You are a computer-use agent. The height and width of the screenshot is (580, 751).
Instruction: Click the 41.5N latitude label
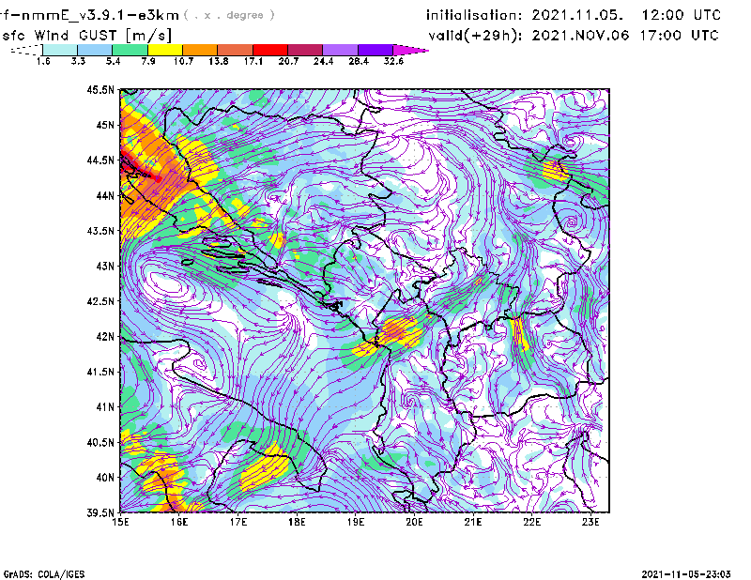tap(100, 372)
